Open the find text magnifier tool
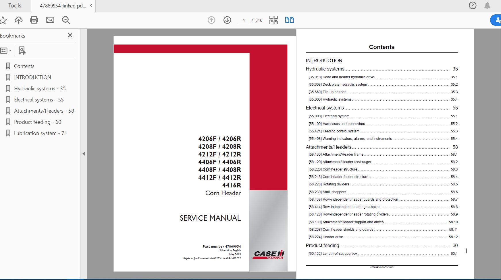 click(66, 20)
